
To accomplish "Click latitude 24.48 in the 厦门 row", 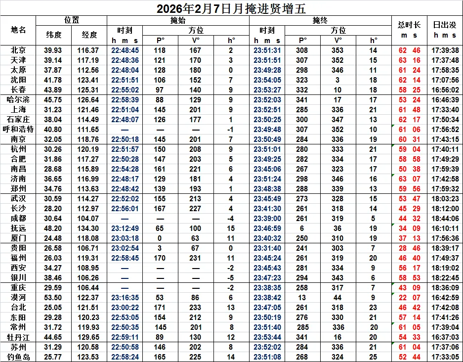I will tap(53, 238).
